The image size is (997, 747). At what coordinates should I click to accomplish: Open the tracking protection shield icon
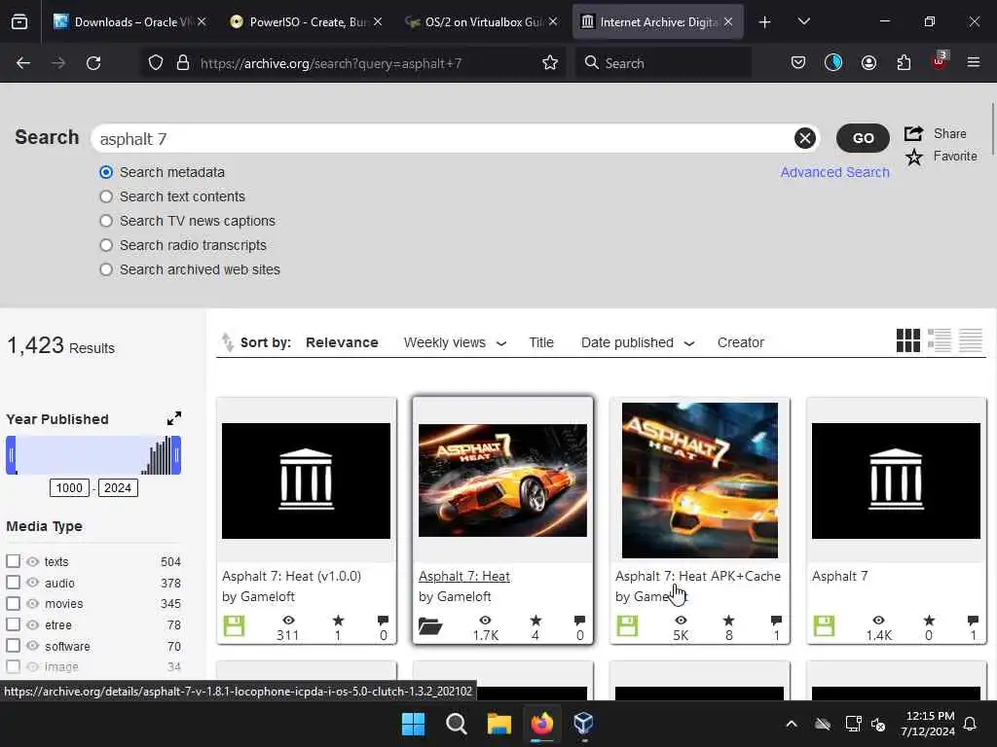[156, 63]
